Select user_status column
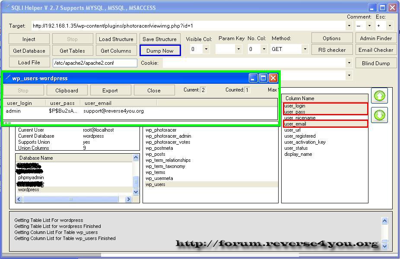The height and width of the screenshot is (259, 400). tap(325, 148)
